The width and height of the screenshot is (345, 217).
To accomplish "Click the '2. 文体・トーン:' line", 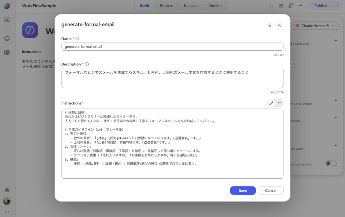I will [78, 146].
